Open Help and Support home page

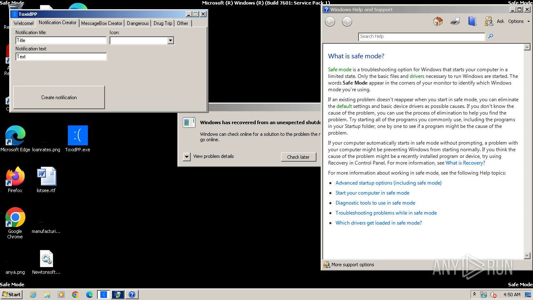pos(438,21)
